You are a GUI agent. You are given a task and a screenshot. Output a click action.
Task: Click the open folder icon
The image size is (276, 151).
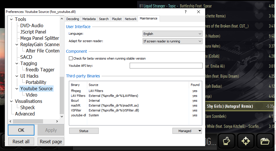[264, 141]
